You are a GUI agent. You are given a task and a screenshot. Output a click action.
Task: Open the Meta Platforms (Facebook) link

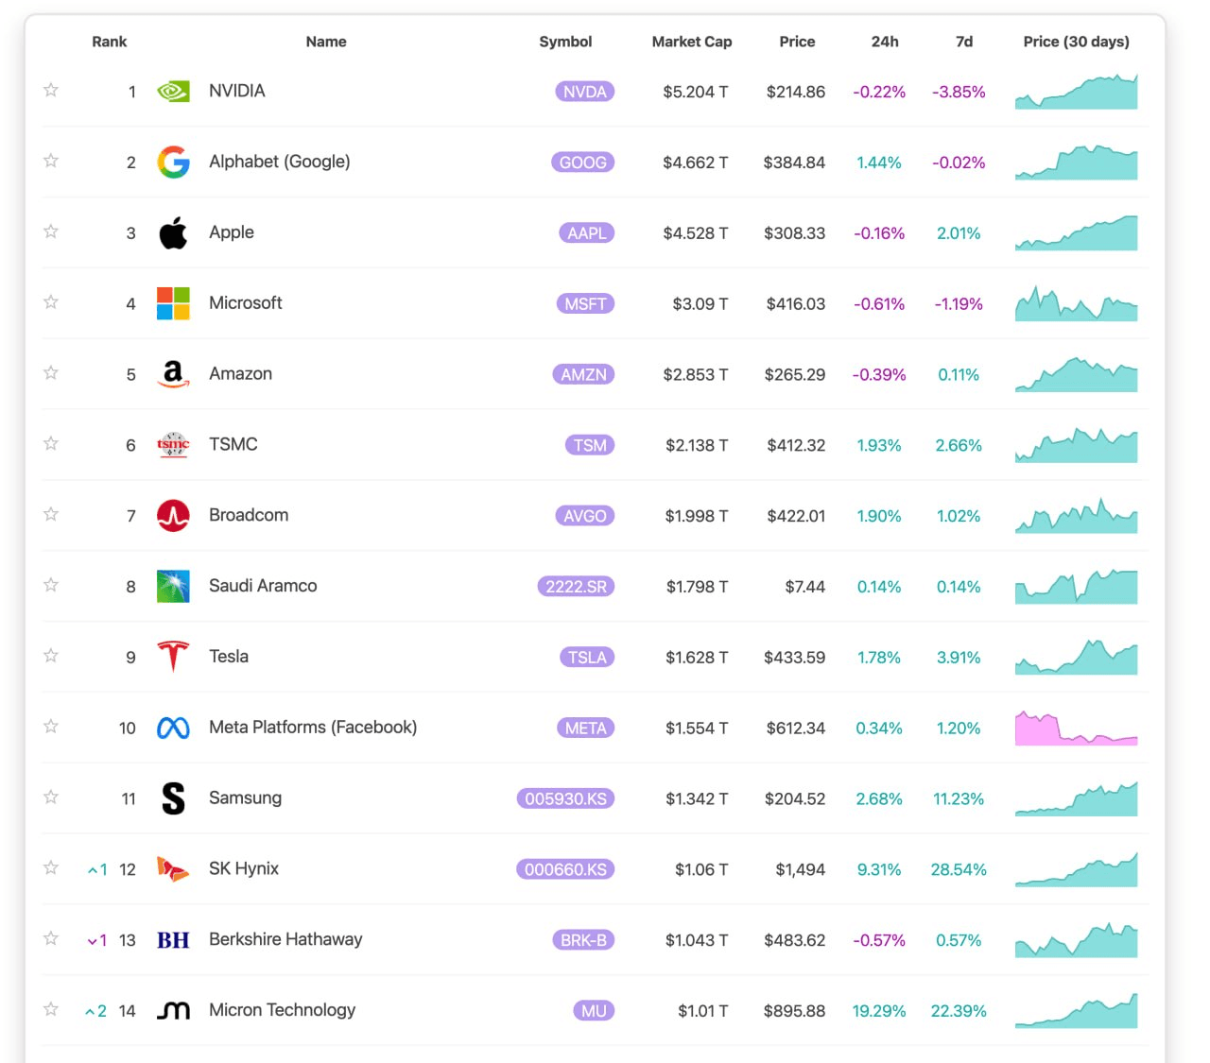click(313, 728)
